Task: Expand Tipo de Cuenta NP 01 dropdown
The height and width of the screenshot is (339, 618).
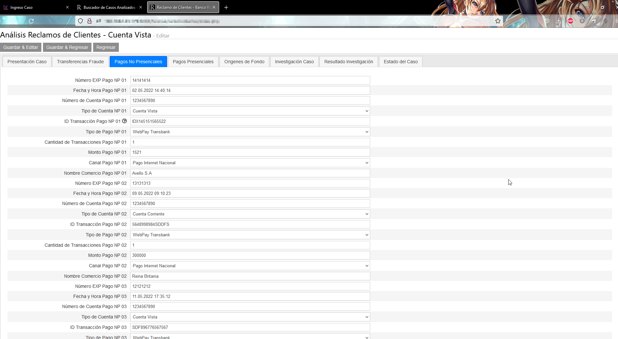Action: [x=250, y=111]
